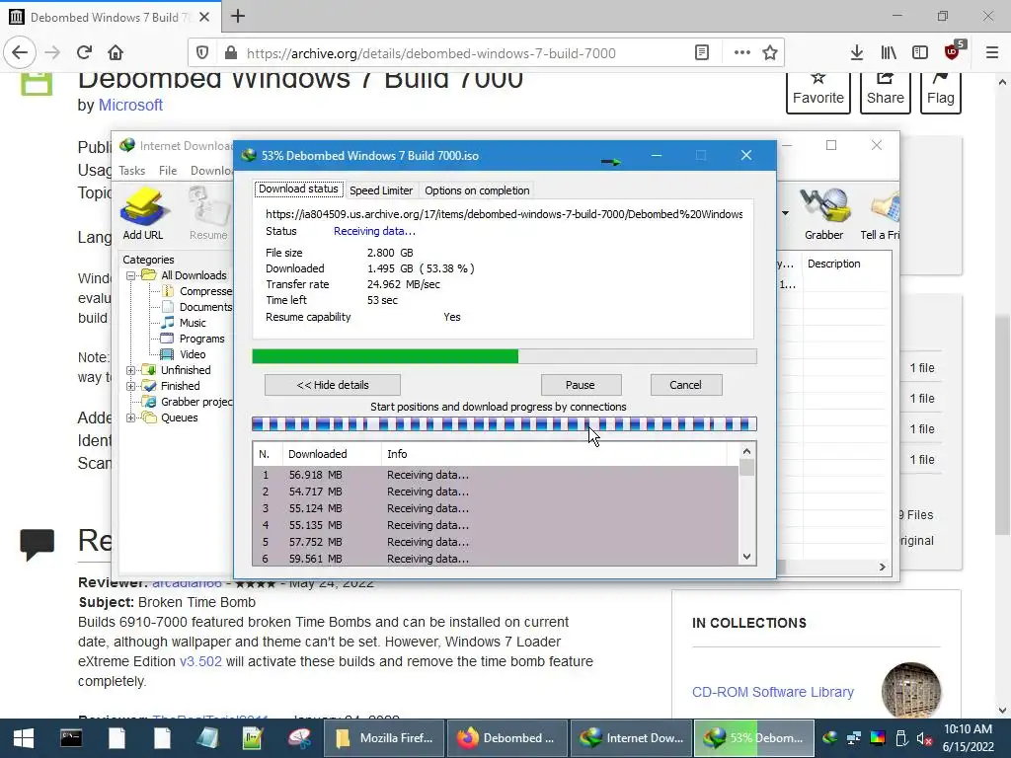Open a new Firefox tab with plus
This screenshot has height=758, width=1011.
click(x=238, y=16)
